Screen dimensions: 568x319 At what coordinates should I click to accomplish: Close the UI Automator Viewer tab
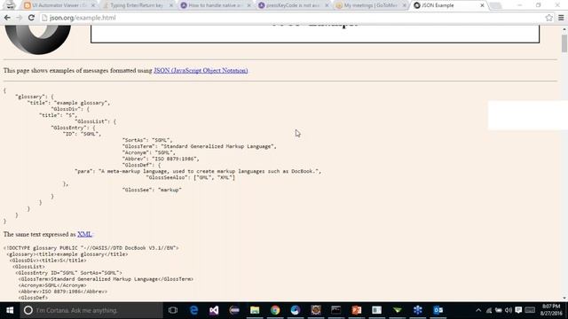click(x=93, y=5)
